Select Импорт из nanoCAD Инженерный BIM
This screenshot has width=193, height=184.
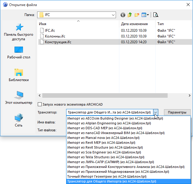128,133
